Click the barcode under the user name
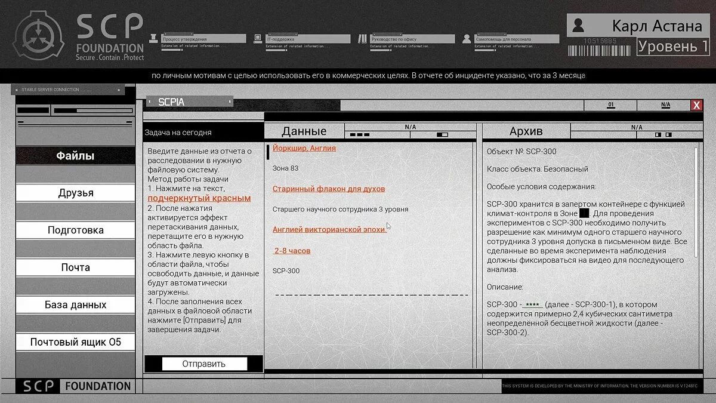This screenshot has width=716, height=403. coord(600,50)
